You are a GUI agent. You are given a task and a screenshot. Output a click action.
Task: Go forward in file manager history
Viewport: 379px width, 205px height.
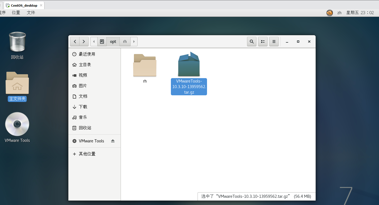[84, 42]
